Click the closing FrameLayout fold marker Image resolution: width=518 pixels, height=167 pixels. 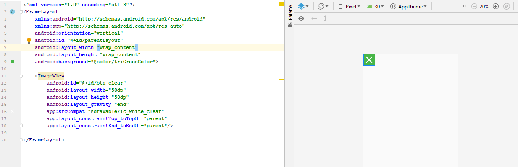21,140
